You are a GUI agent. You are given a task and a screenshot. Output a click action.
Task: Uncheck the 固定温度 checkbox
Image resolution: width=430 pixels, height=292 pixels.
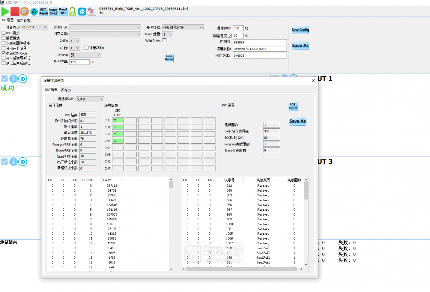pos(229,36)
